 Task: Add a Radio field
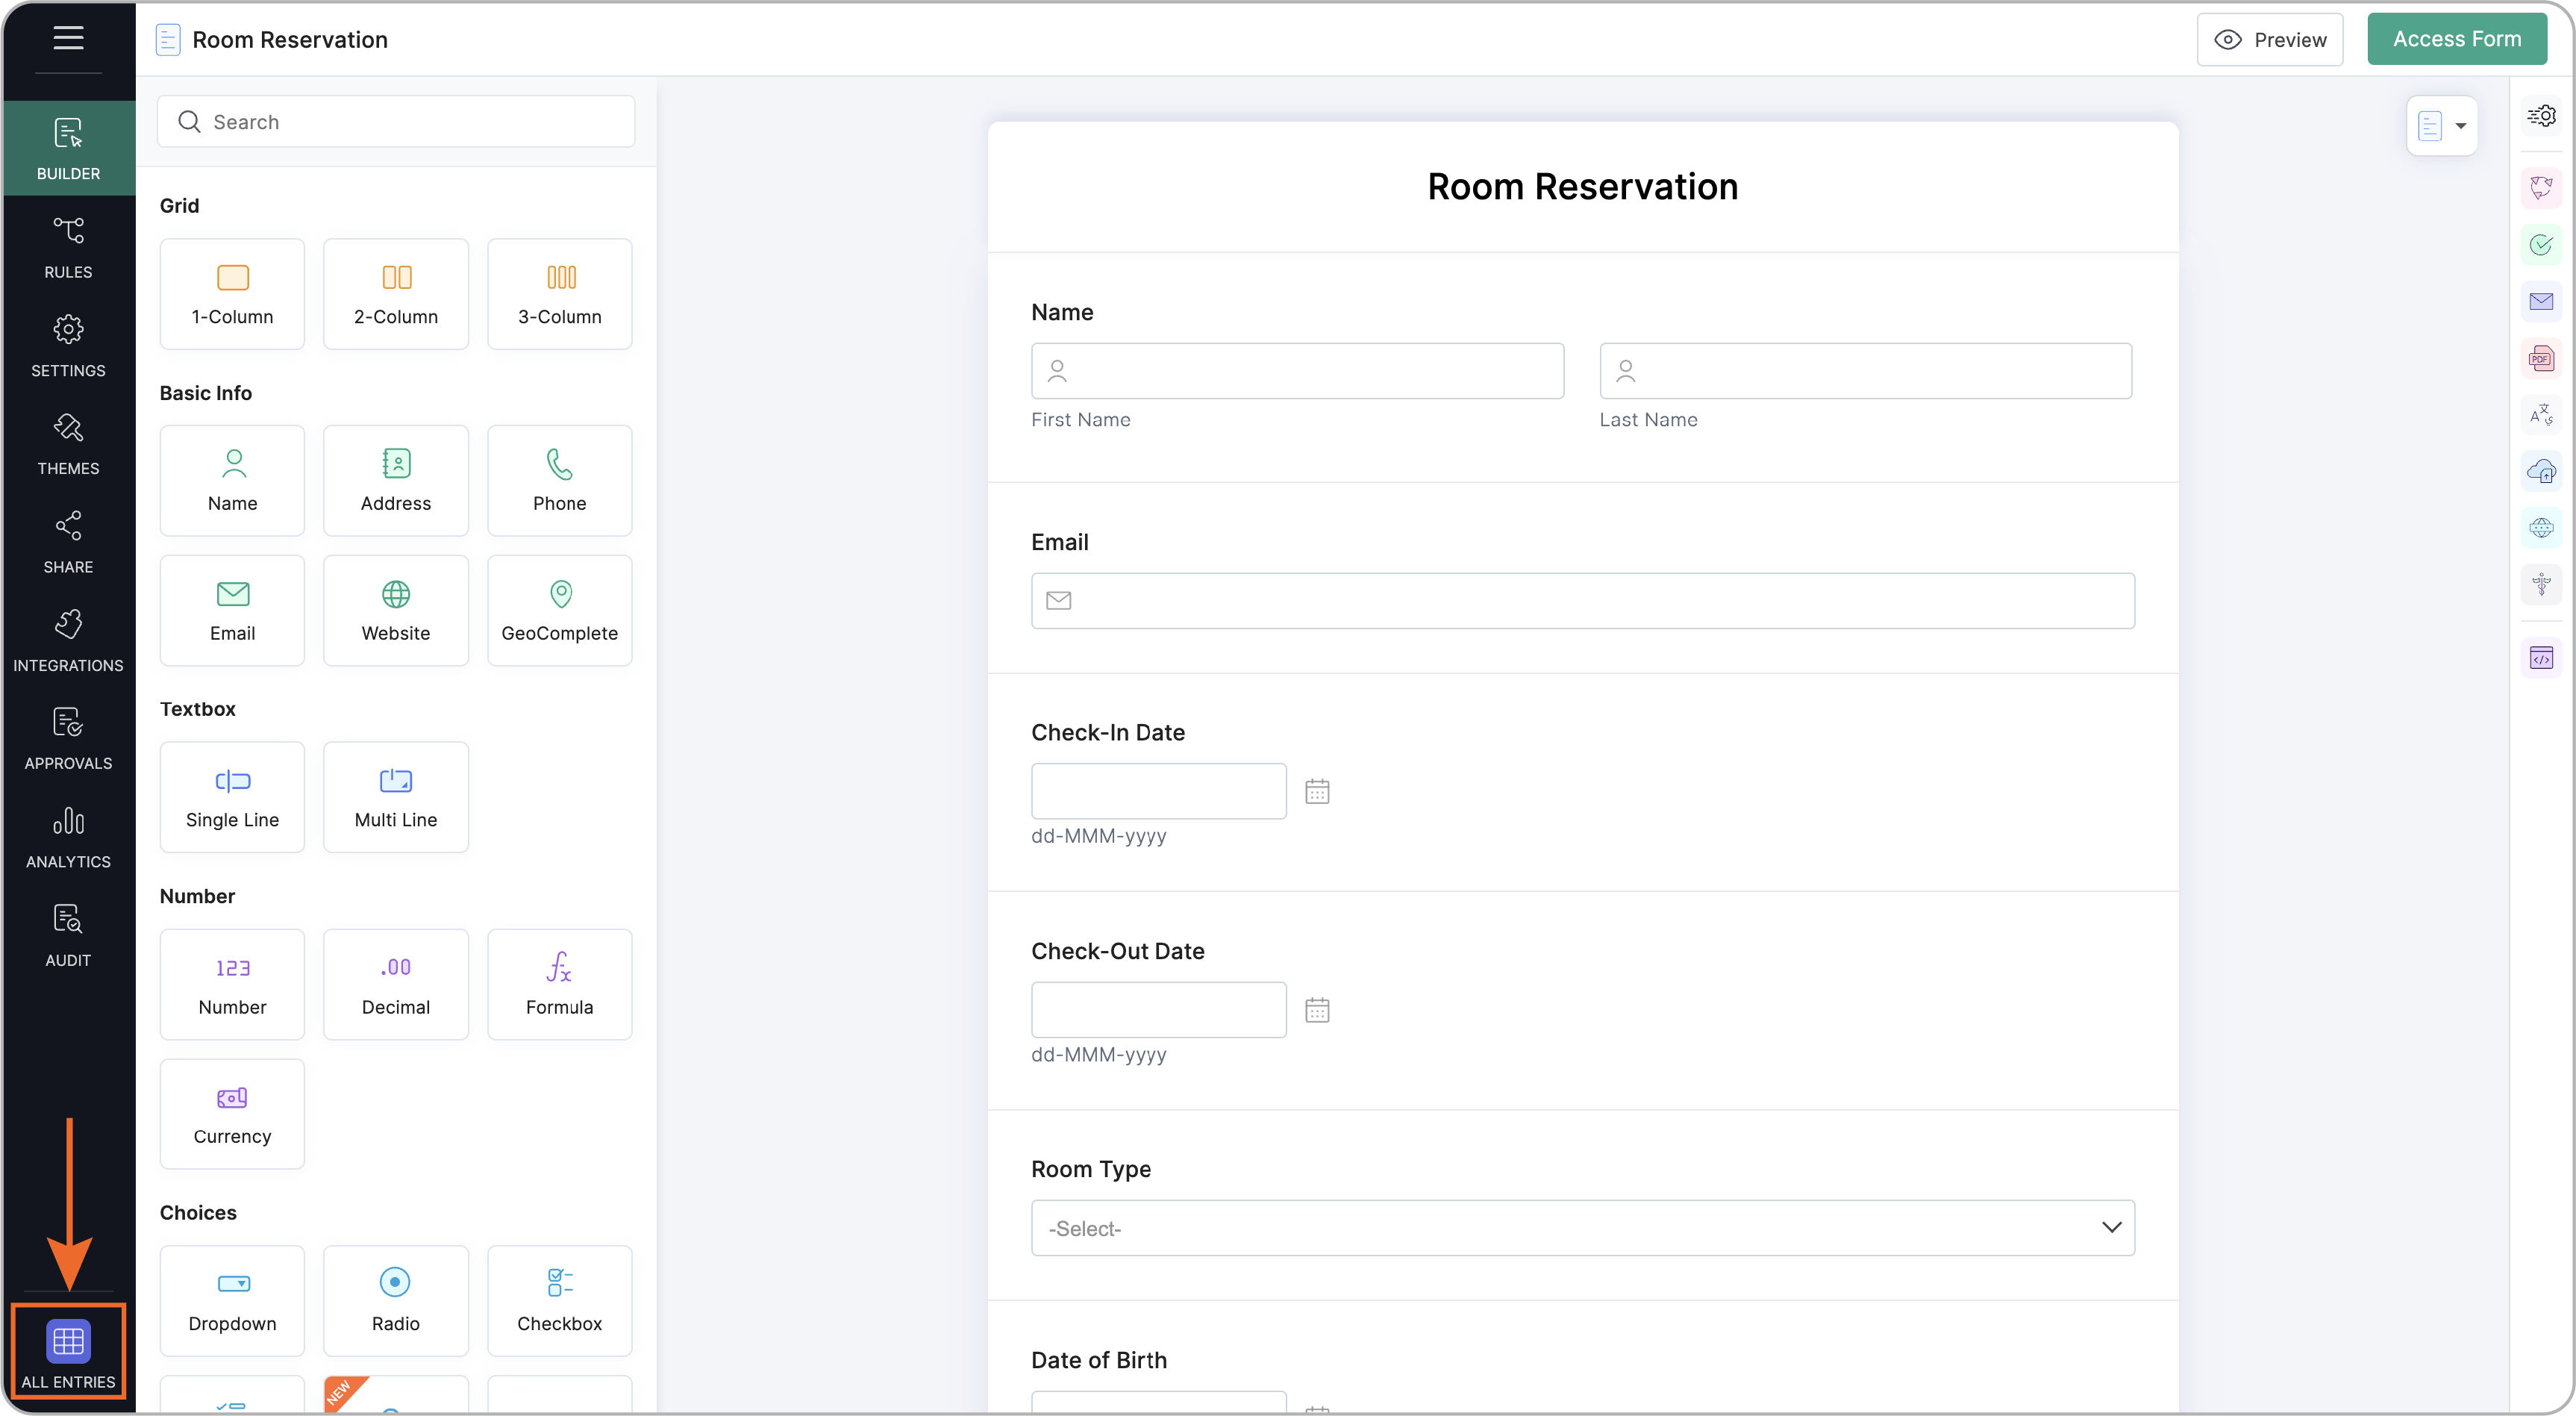[x=396, y=1301]
